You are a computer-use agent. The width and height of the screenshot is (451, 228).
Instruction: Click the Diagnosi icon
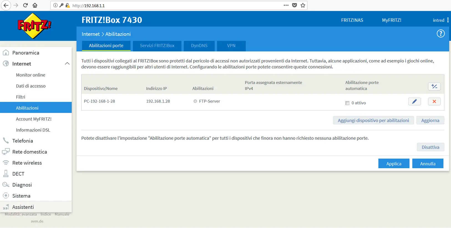point(6,185)
